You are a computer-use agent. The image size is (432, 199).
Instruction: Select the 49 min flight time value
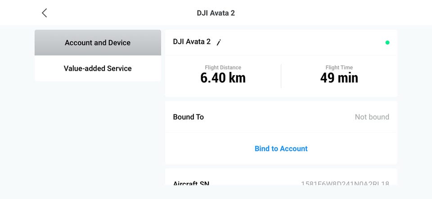(339, 78)
